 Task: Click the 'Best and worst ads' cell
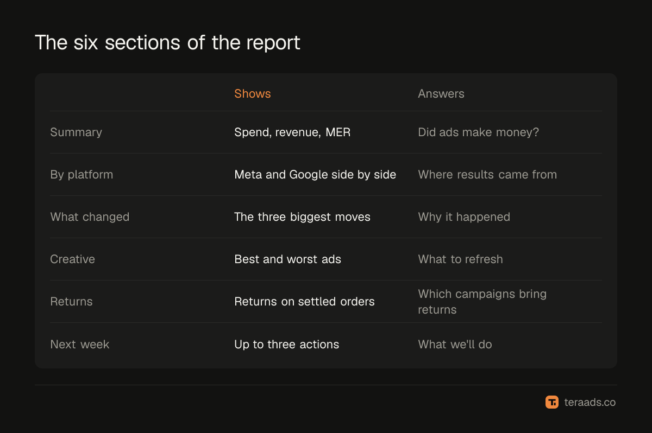coord(288,259)
